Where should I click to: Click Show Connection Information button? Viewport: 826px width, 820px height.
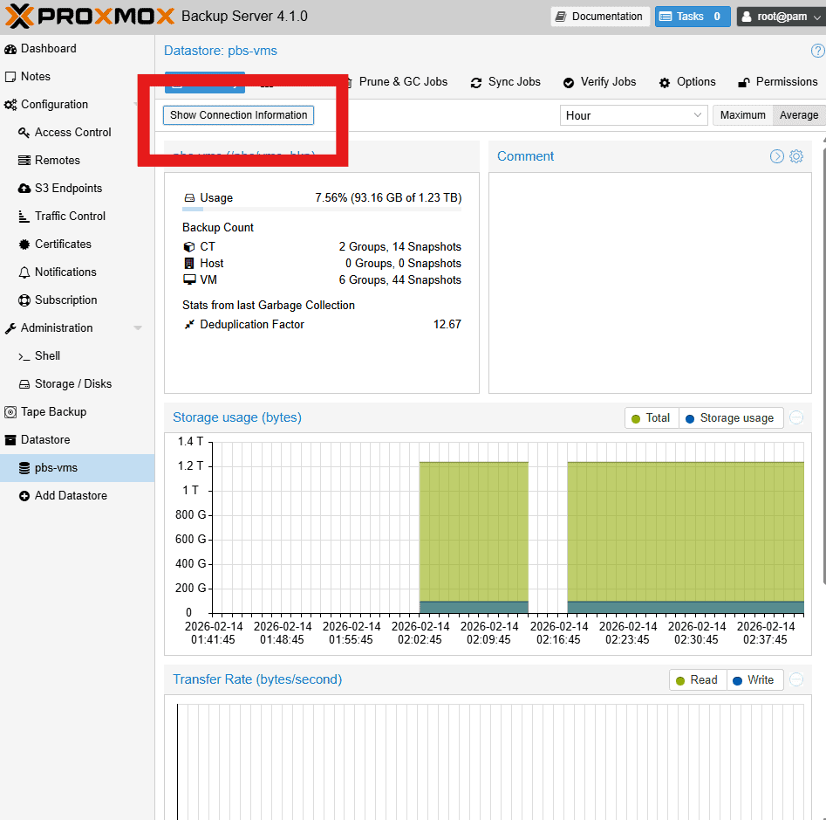[x=238, y=115]
